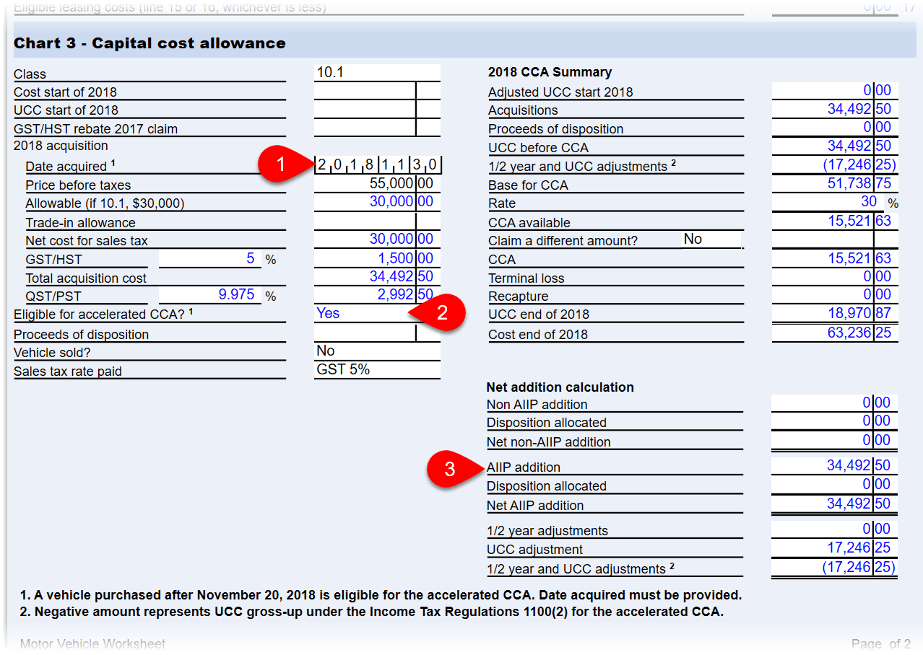Open the Eligible for accelerated CCA Yes field

[x=377, y=313]
